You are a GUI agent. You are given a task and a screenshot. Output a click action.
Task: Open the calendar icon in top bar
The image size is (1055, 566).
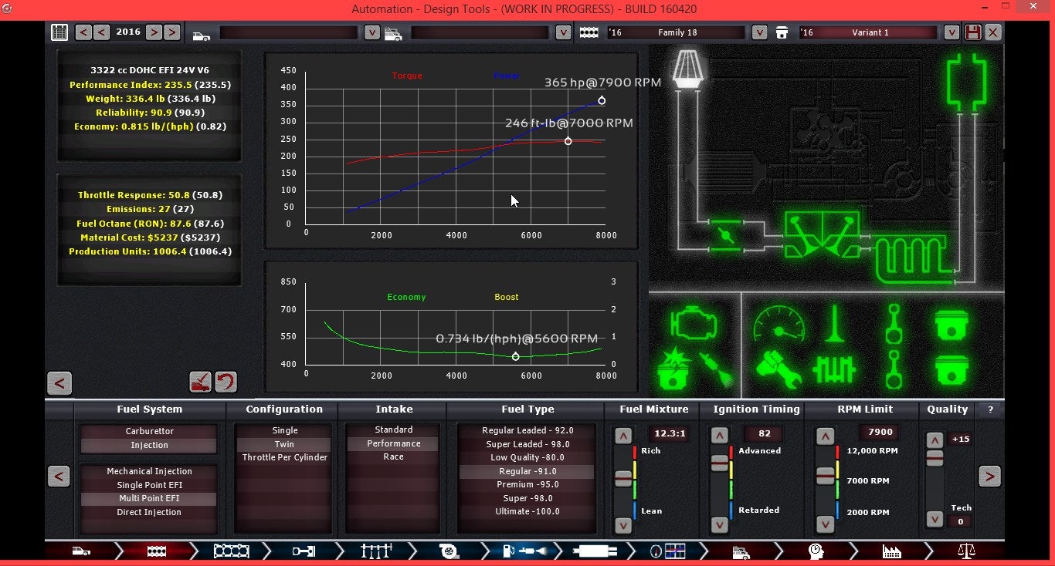point(59,32)
